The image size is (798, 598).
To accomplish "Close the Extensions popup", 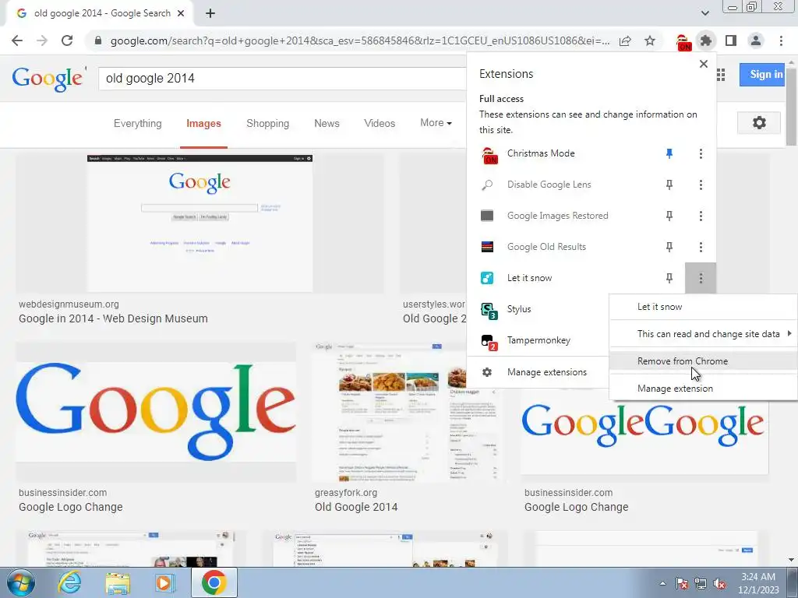I will [704, 64].
